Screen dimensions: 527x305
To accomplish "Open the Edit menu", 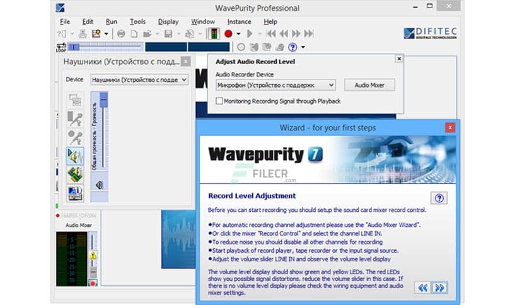I will [x=88, y=21].
